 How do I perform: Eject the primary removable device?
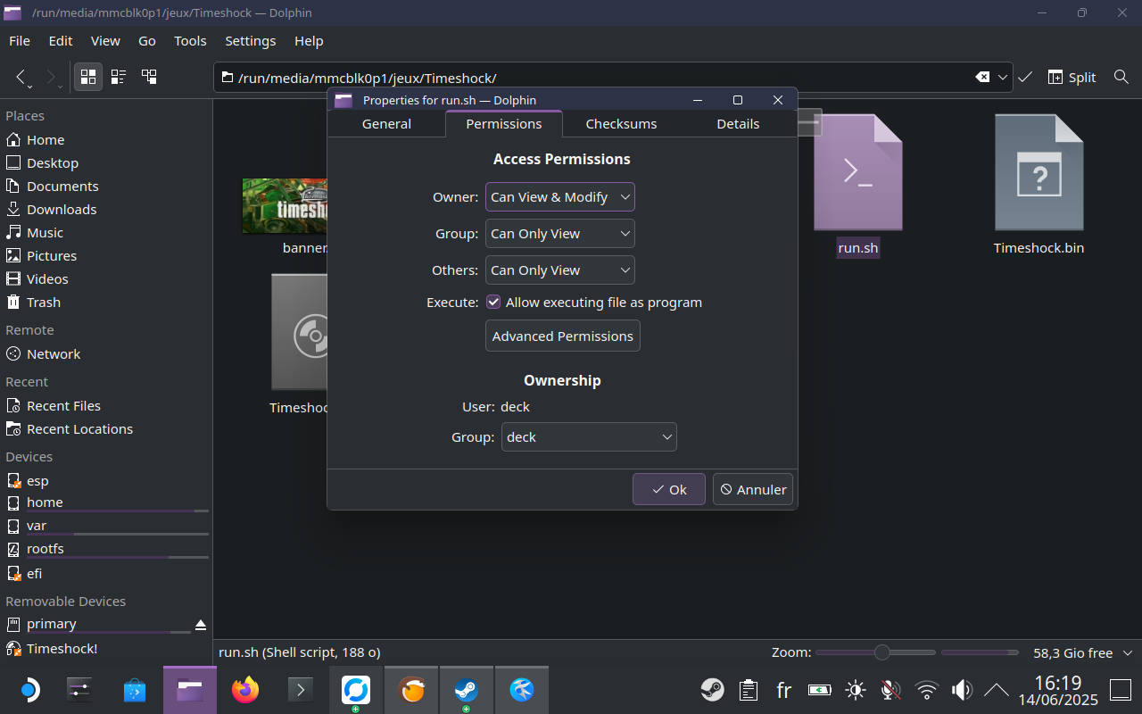pos(201,624)
